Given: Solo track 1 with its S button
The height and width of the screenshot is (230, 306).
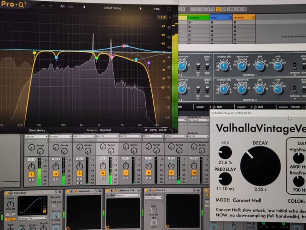Looking at the screenshot, I should (31, 180).
